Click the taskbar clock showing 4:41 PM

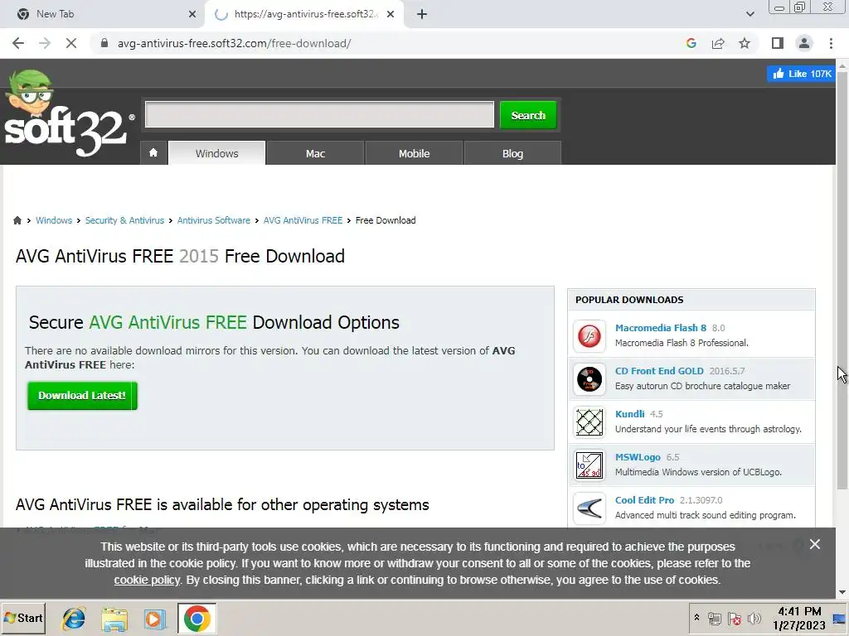coord(799,619)
